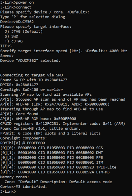Click the ETM-M3 component row
Viewport: 132px width, 196px height.
coord(55,172)
